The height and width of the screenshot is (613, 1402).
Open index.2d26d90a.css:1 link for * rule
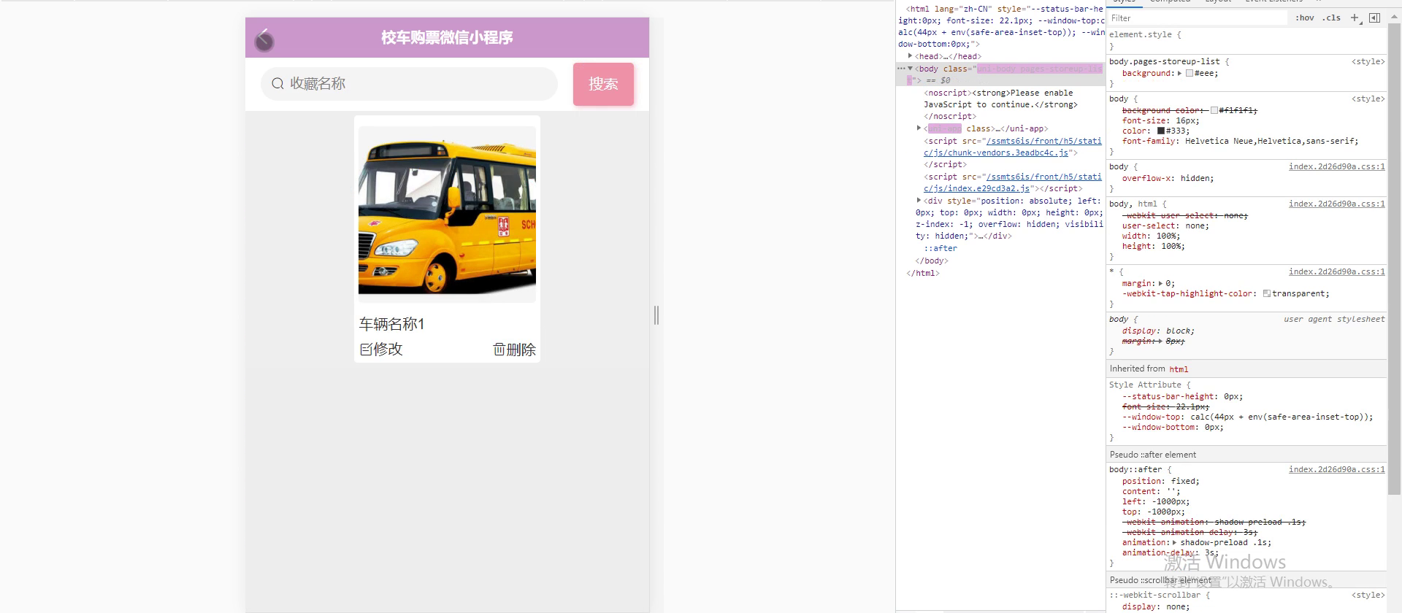[x=1336, y=271]
